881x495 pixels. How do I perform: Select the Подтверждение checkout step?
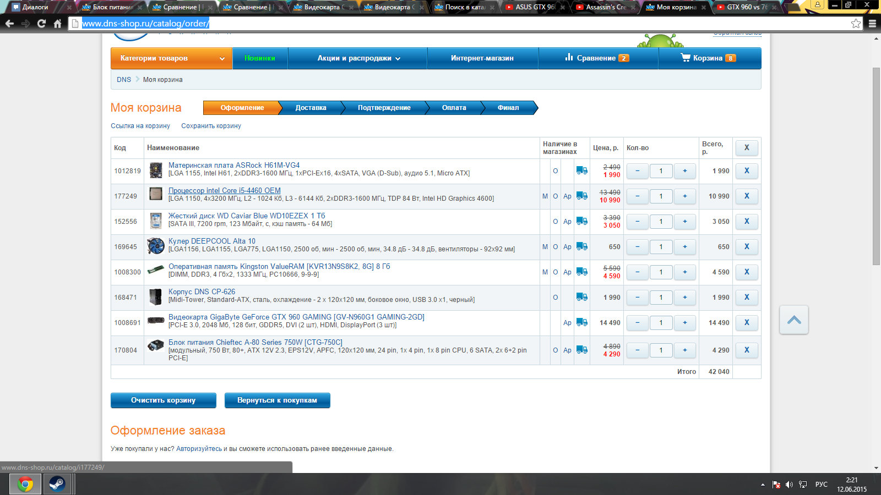384,108
